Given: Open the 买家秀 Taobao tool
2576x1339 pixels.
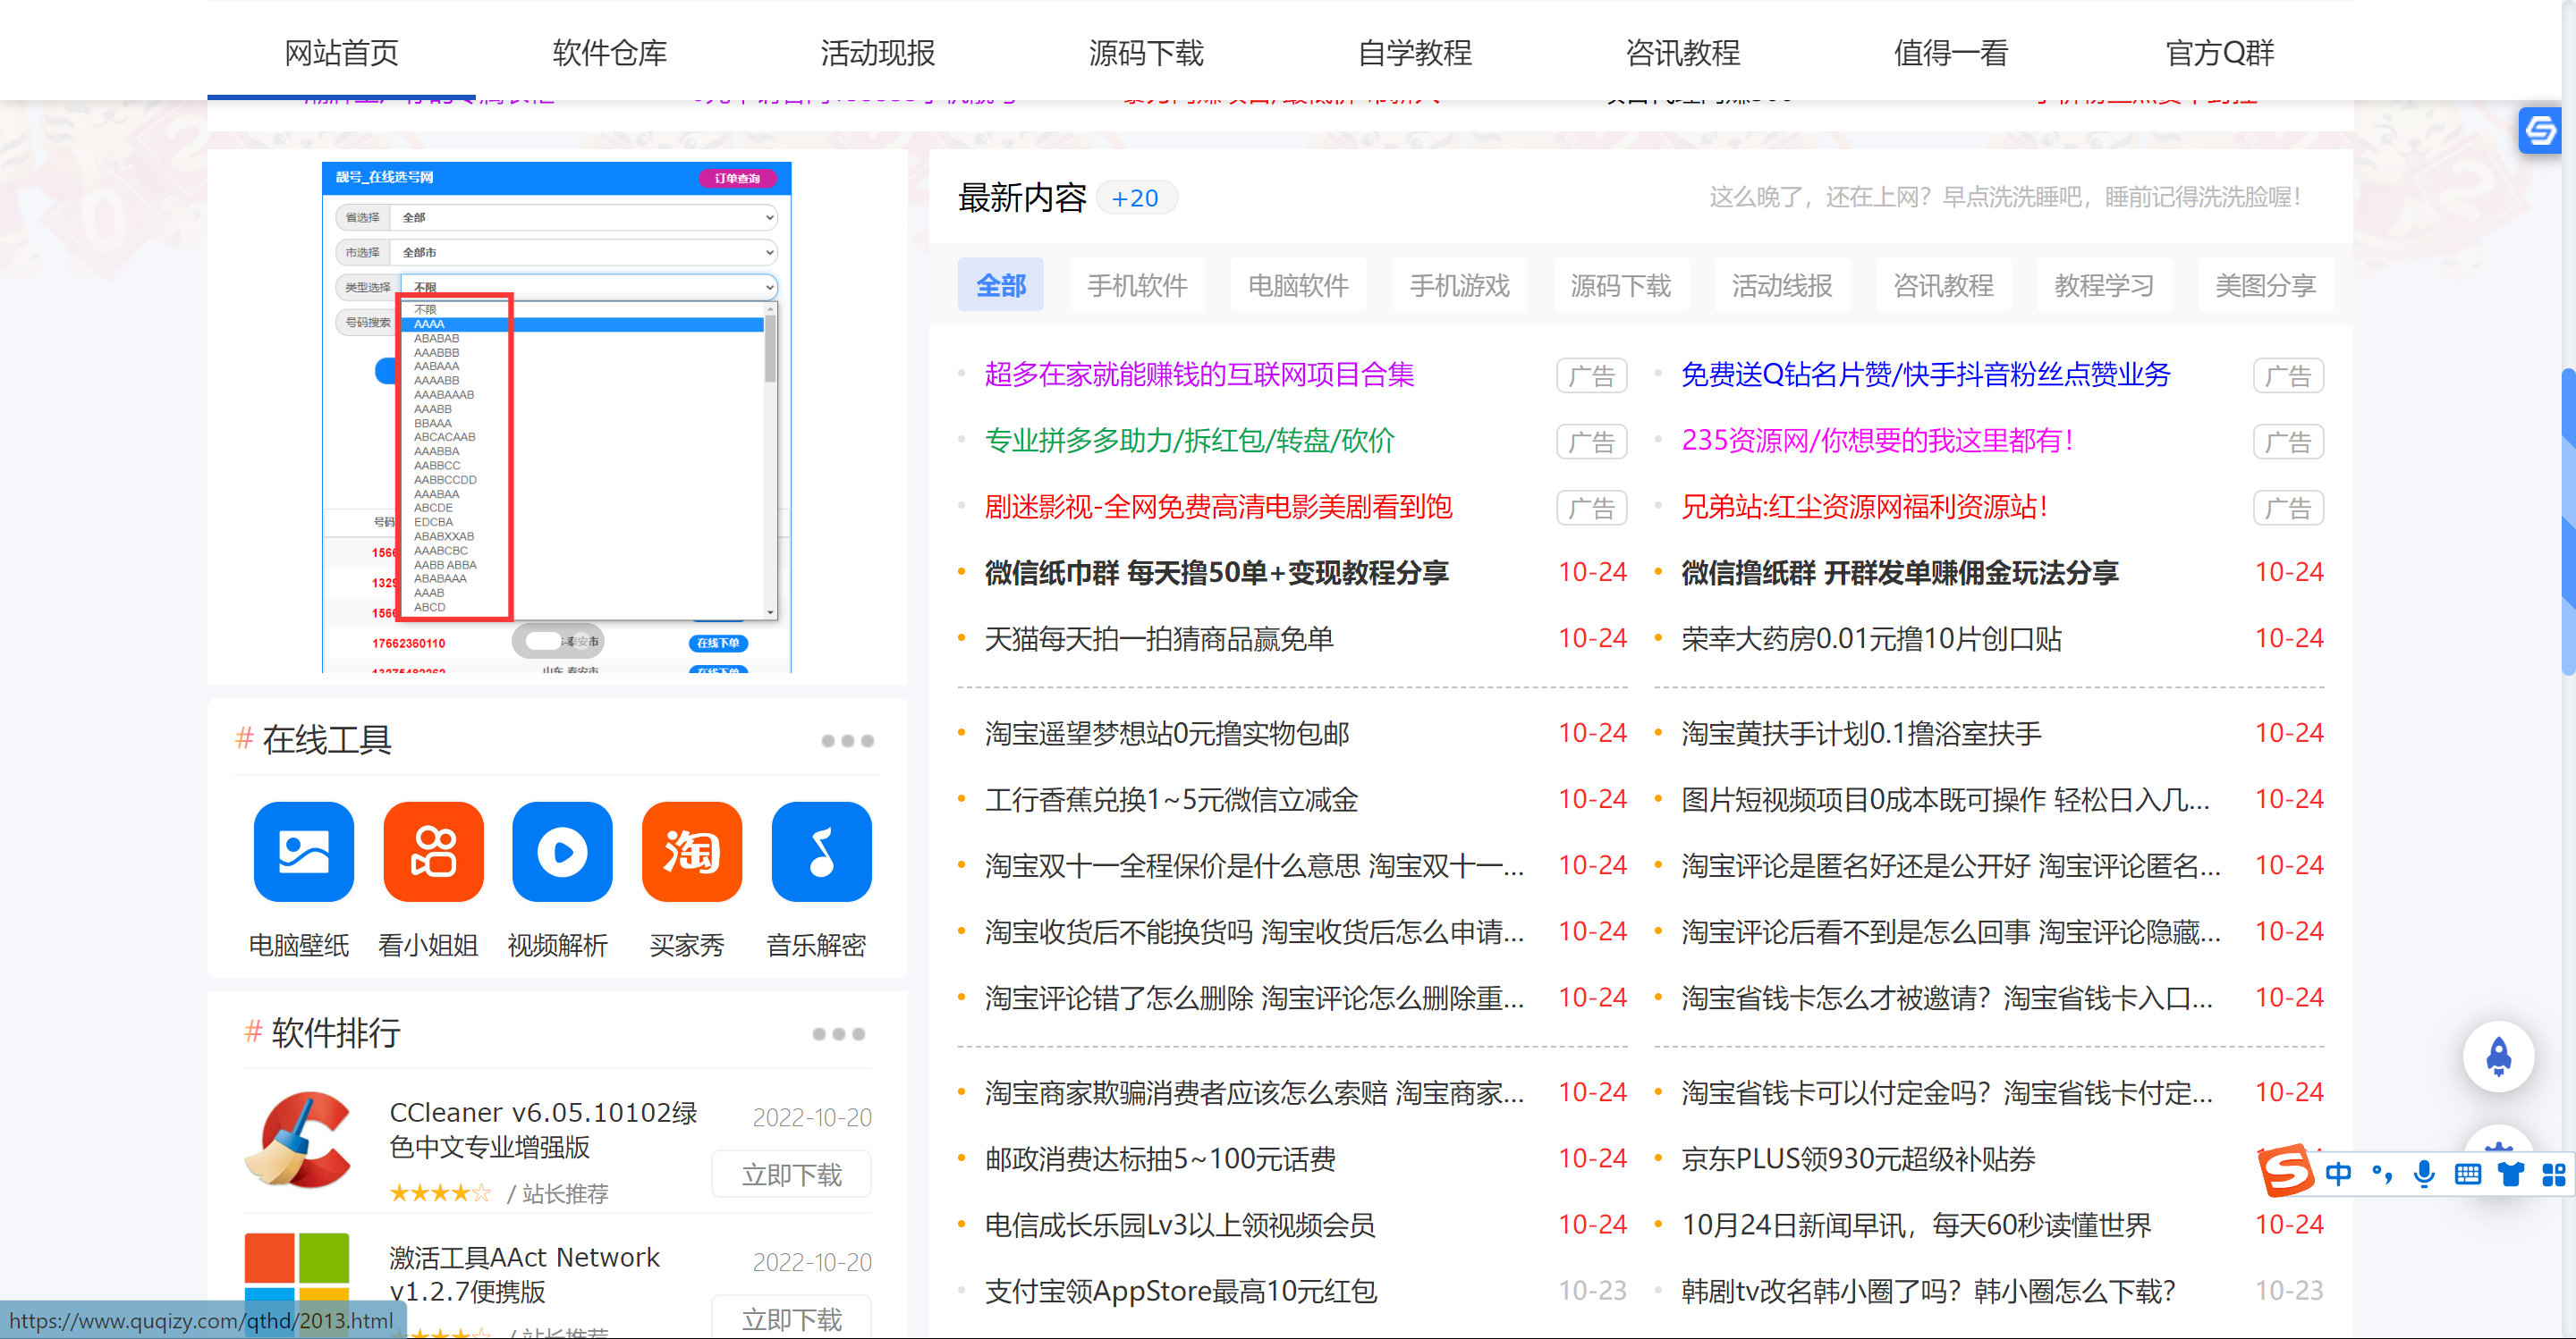Looking at the screenshot, I should click(x=691, y=851).
